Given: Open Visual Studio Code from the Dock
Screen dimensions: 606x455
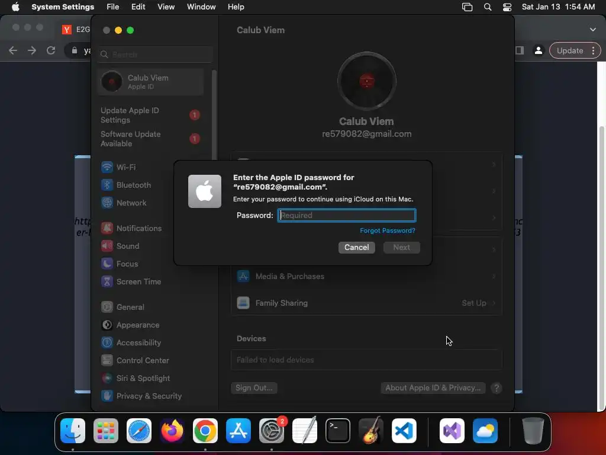Looking at the screenshot, I should click(x=404, y=431).
